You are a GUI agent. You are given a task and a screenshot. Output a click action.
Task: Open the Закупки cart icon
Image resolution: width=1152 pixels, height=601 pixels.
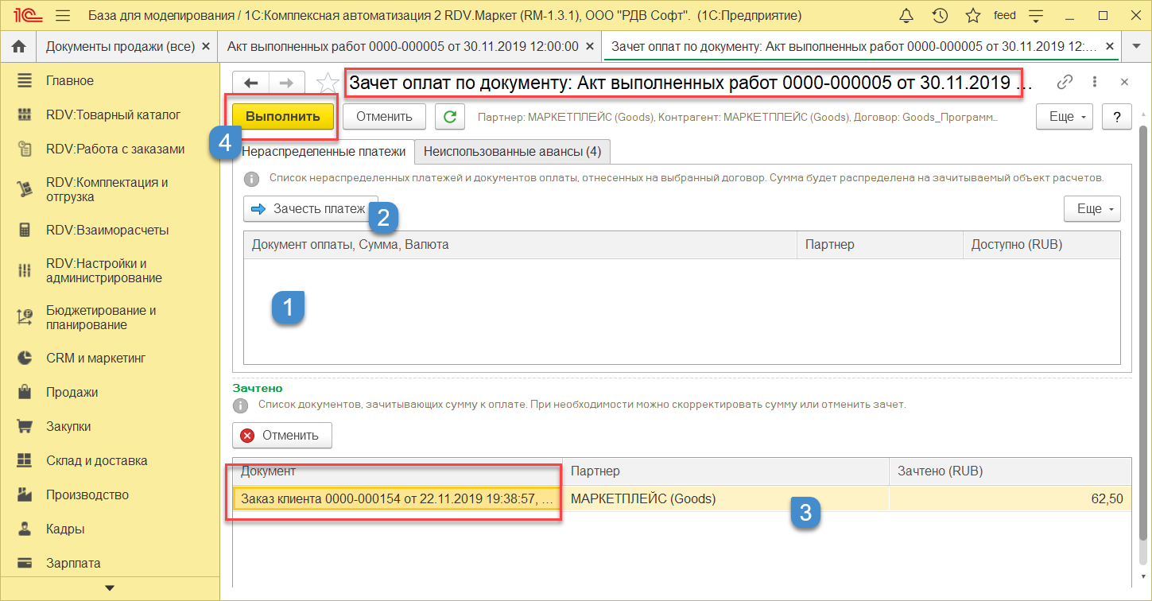click(x=25, y=426)
